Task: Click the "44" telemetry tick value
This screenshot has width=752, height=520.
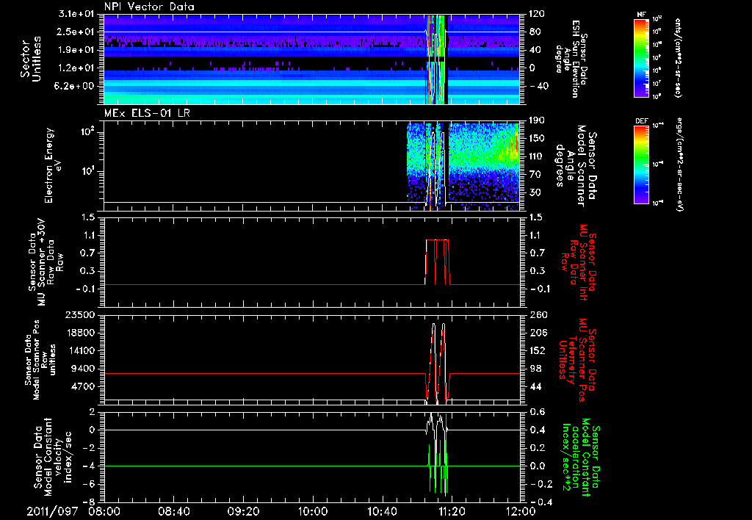Action: [x=535, y=386]
